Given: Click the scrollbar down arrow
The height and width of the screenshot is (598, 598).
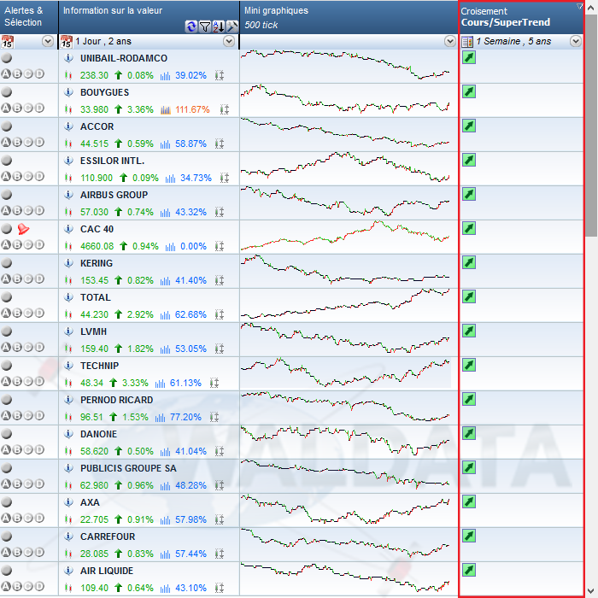Looking at the screenshot, I should pos(591,591).
